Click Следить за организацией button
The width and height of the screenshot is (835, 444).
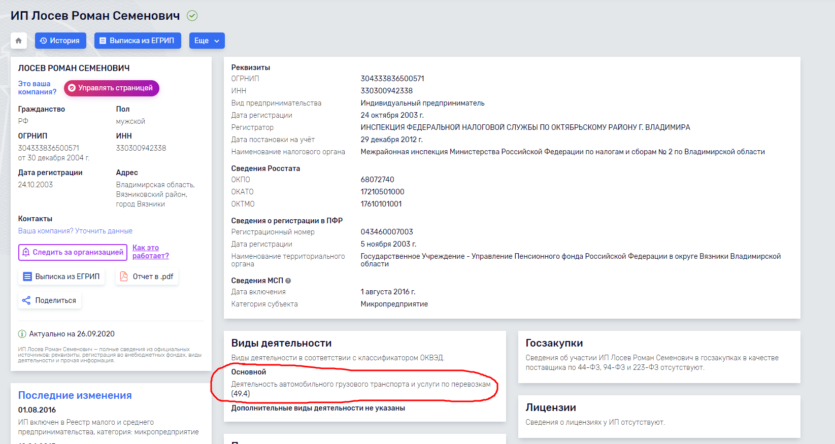pyautogui.click(x=73, y=252)
